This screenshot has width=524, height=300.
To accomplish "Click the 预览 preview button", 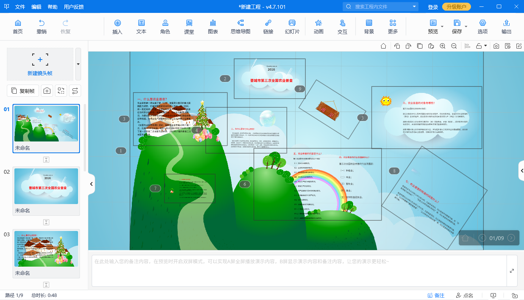I will [x=433, y=27].
